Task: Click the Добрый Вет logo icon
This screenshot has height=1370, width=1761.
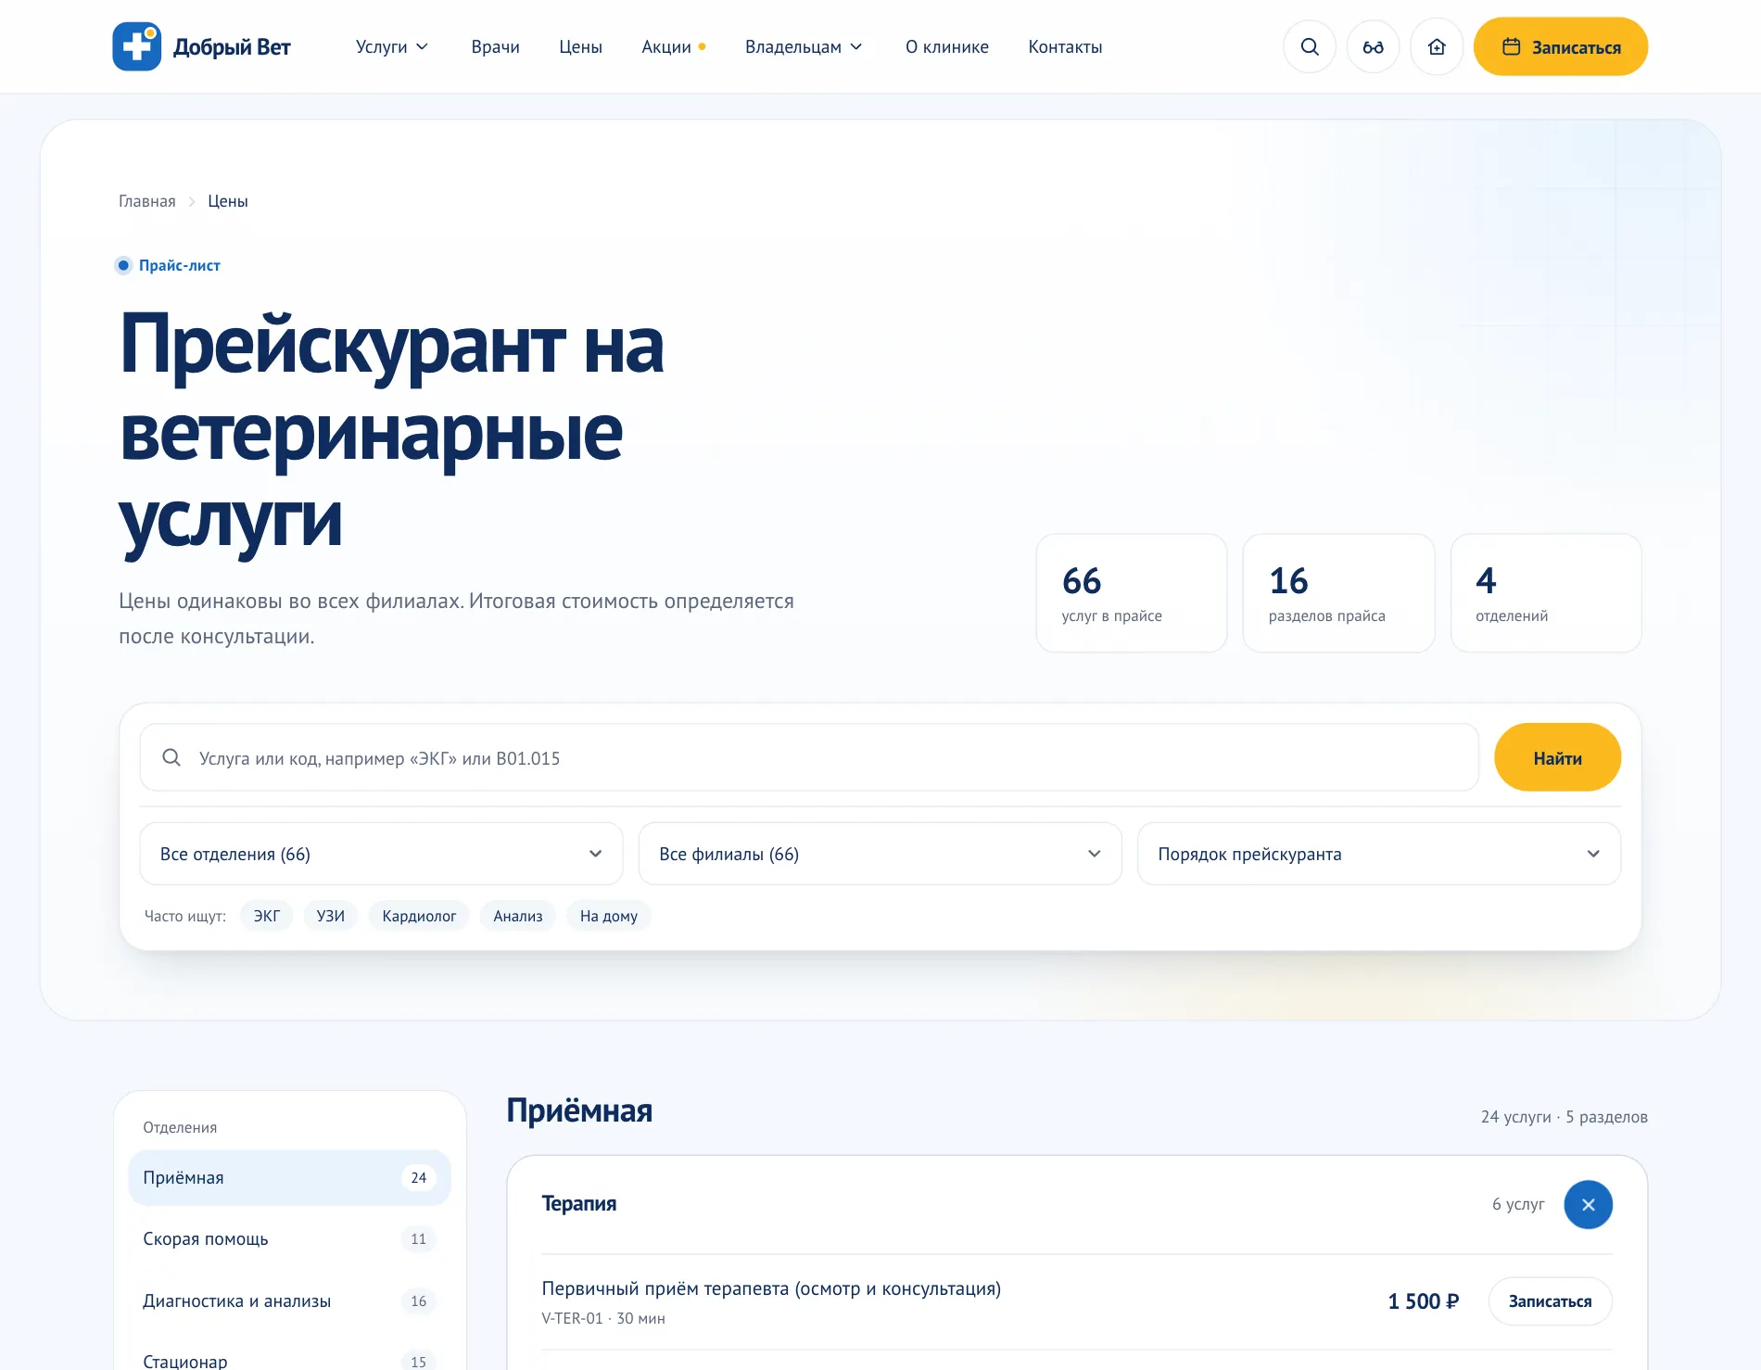Action: click(137, 46)
